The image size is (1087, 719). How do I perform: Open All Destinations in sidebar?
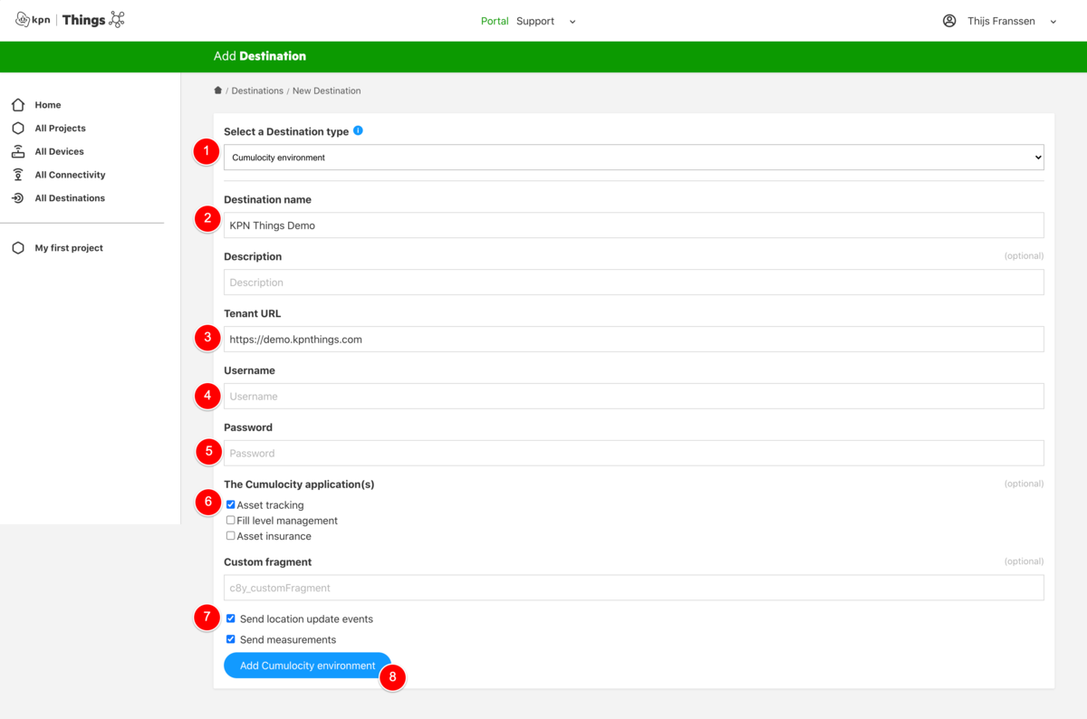pyautogui.click(x=70, y=198)
